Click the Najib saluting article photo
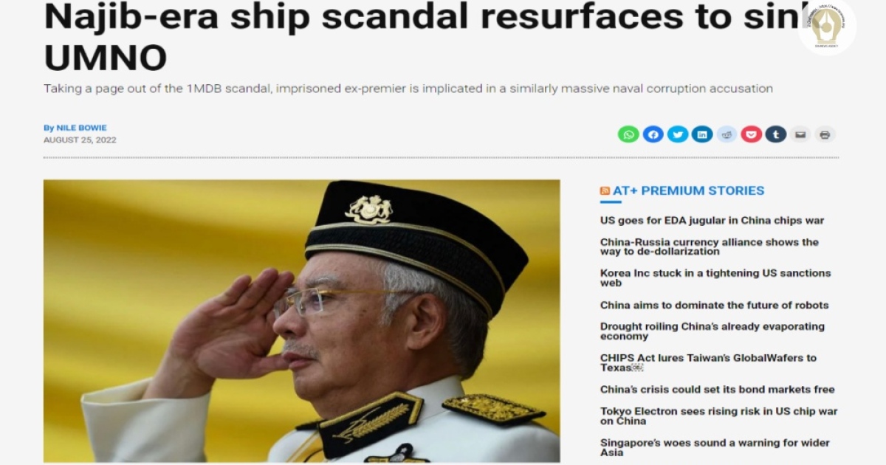Image resolution: width=886 pixels, height=465 pixels. tap(301, 321)
